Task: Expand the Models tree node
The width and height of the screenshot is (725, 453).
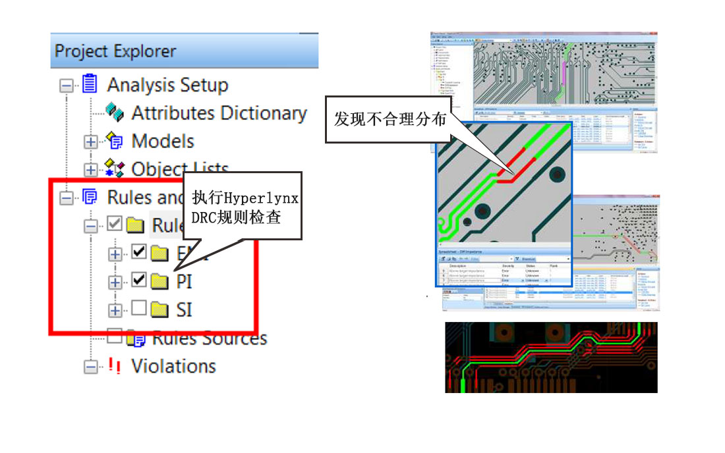Action: pos(90,142)
